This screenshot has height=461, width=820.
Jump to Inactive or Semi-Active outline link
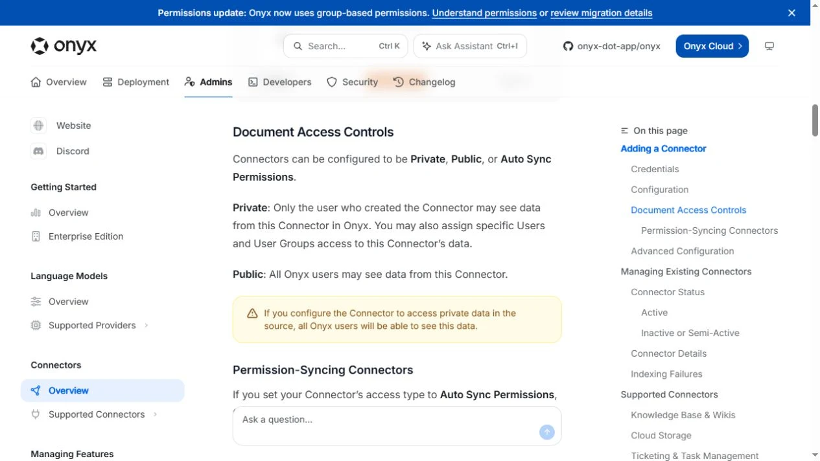click(690, 333)
